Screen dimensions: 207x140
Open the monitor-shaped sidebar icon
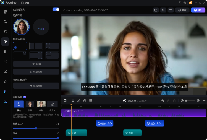tap(5, 71)
